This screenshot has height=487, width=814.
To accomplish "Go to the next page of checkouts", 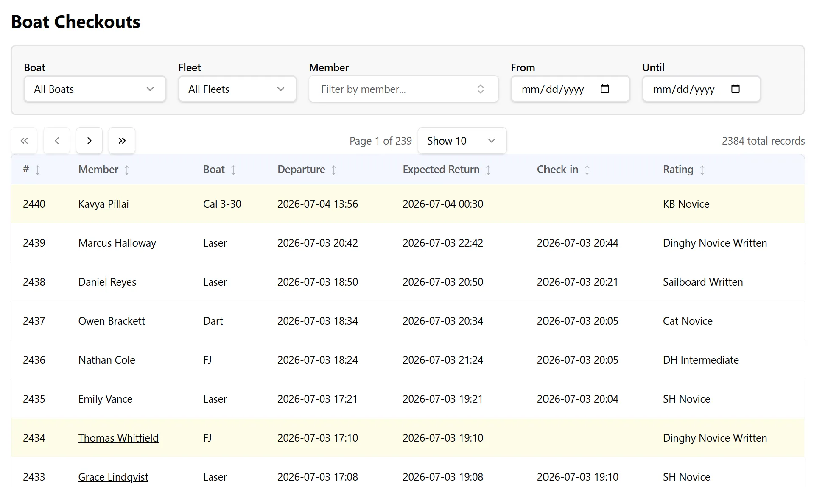I will (x=89, y=141).
